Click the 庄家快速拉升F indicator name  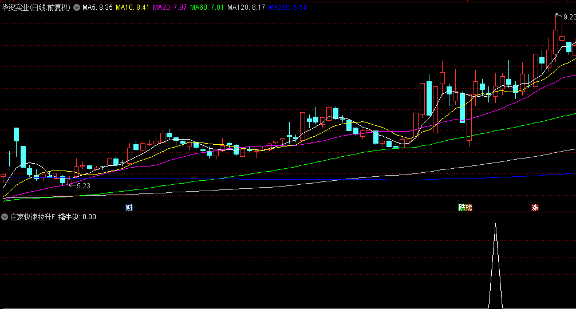click(x=32, y=217)
